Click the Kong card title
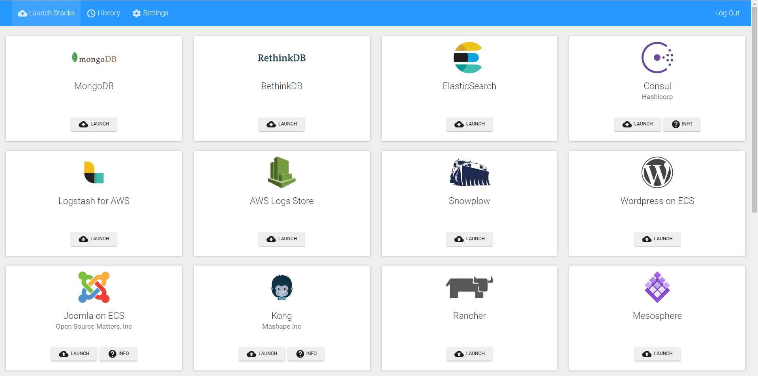This screenshot has width=758, height=376. (x=282, y=316)
